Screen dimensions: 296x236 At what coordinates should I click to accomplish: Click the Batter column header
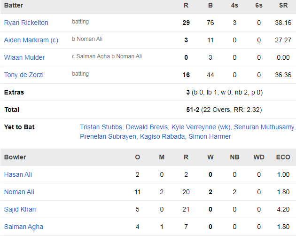point(14,5)
